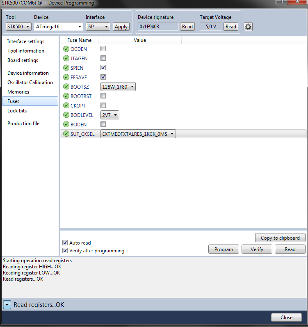Enable the BOOTRST fuse checkbox
Viewport: 308px width, 327px height.
pyautogui.click(x=103, y=96)
